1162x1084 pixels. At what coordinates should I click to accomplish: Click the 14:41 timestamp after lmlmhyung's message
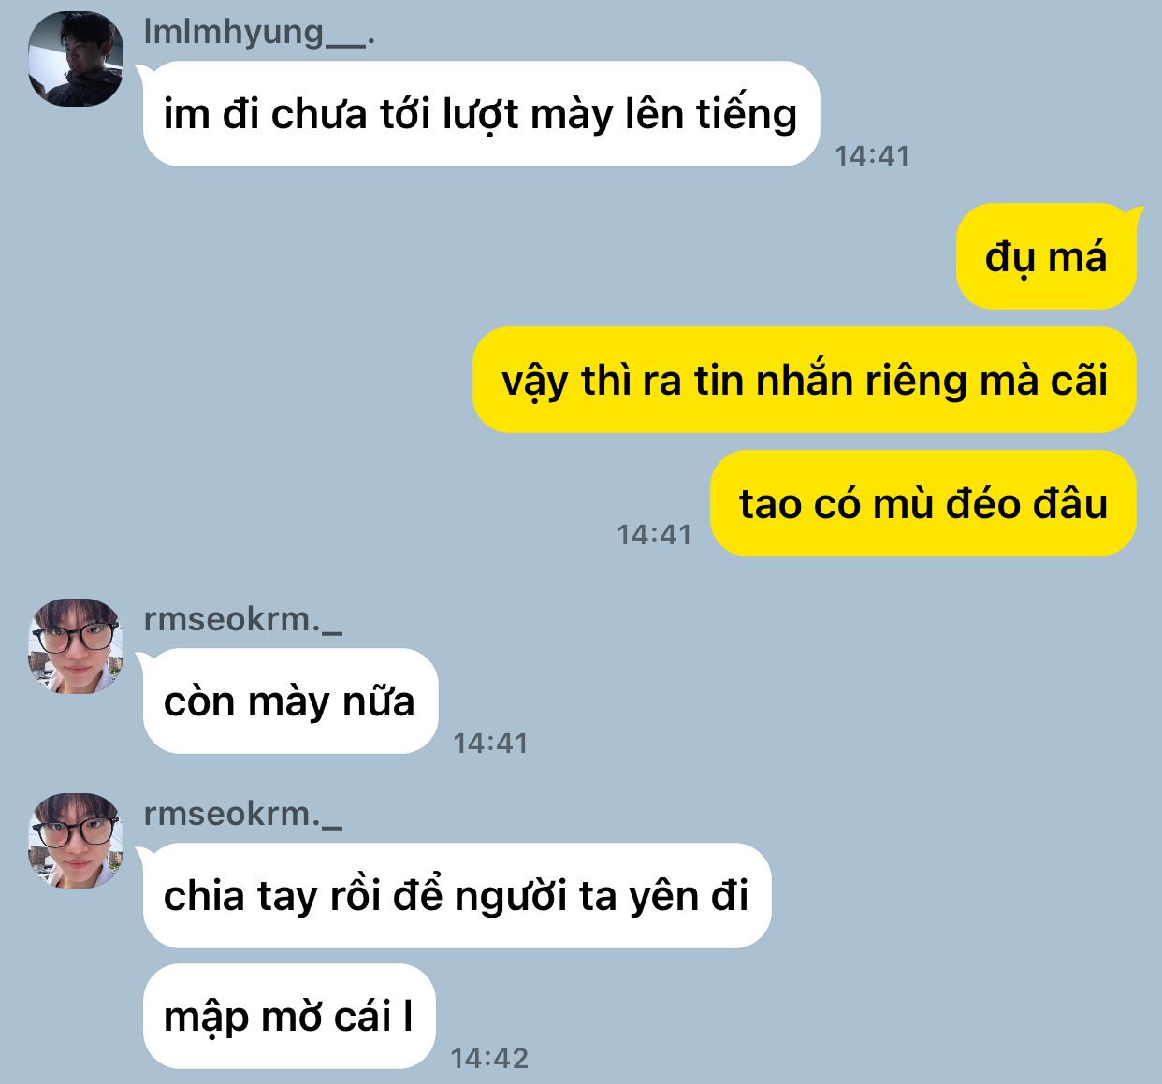tap(872, 155)
